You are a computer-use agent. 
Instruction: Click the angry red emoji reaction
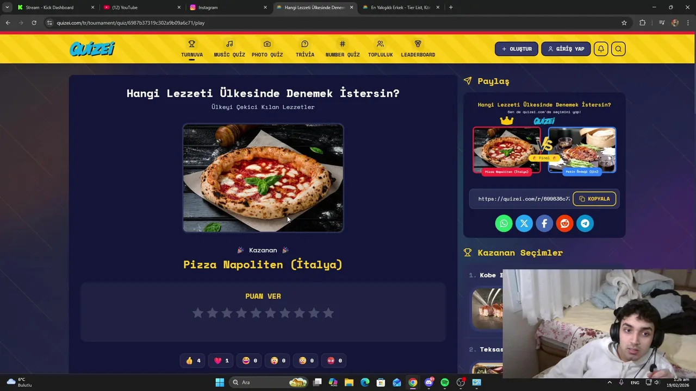[x=334, y=361]
